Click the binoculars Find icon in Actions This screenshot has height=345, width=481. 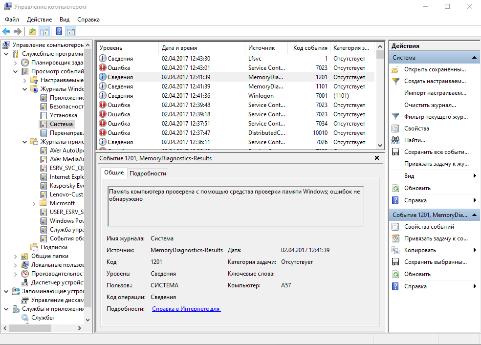395,140
